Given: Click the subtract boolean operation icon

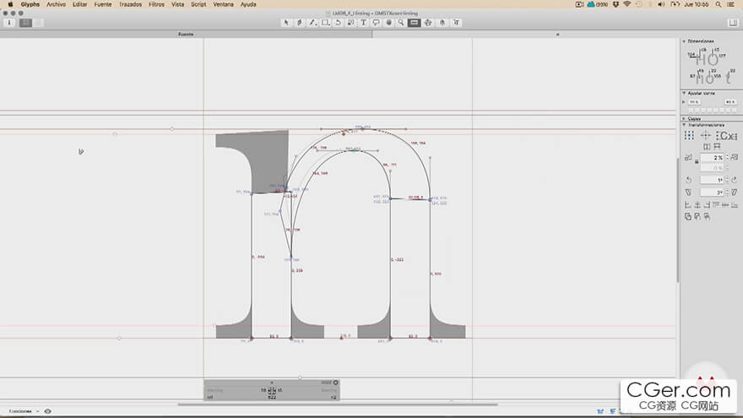Looking at the screenshot, I should tap(697, 216).
